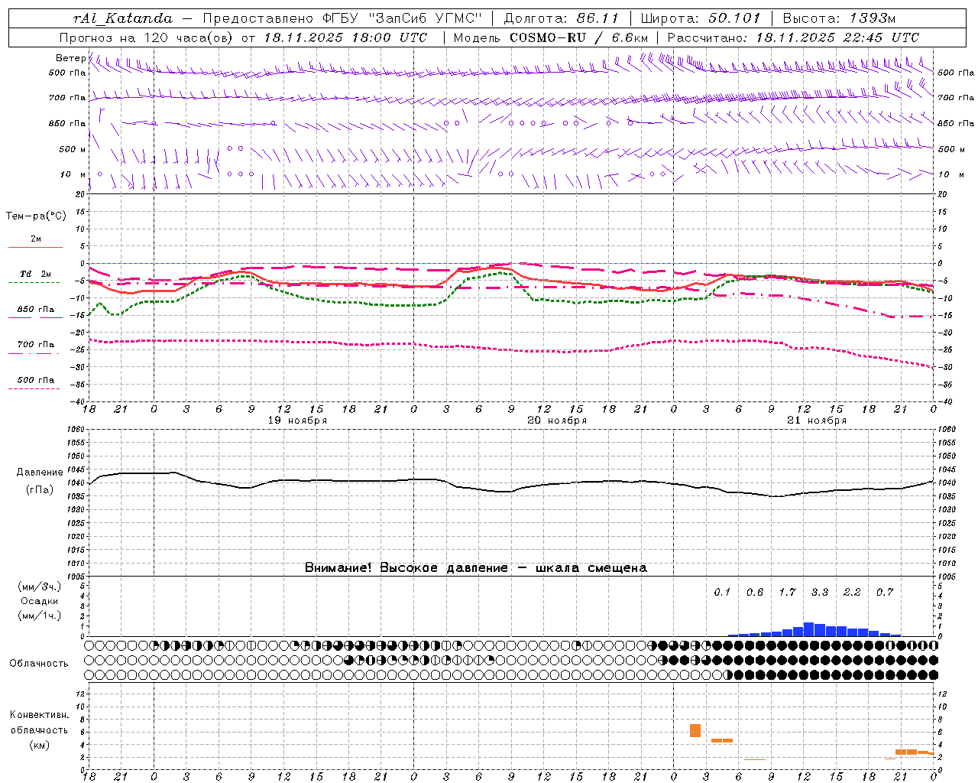The width and height of the screenshot is (978, 783).
Task: Click the 3-hour precipitation total 2.2
Action: 852,592
